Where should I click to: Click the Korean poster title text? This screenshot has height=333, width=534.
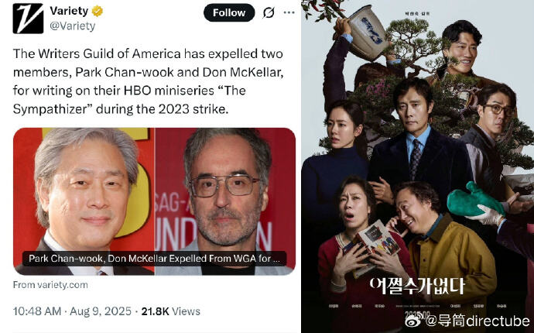[417, 286]
